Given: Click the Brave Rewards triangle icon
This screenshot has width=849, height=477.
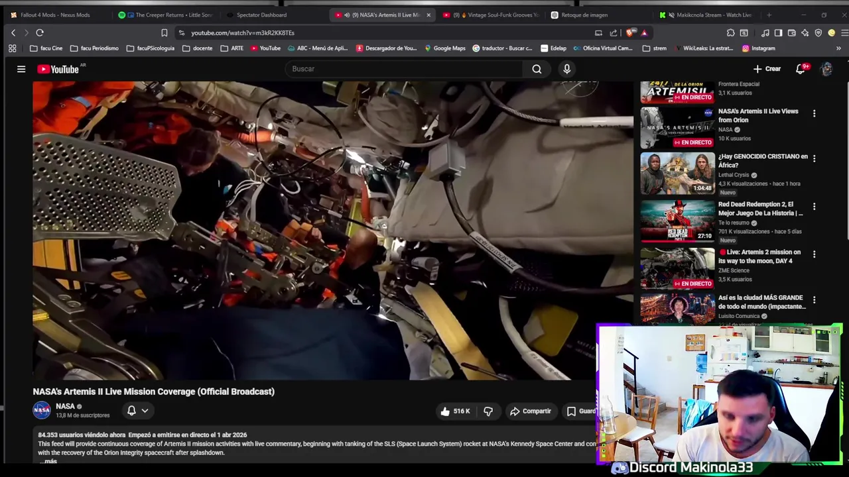Looking at the screenshot, I should pyautogui.click(x=643, y=32).
